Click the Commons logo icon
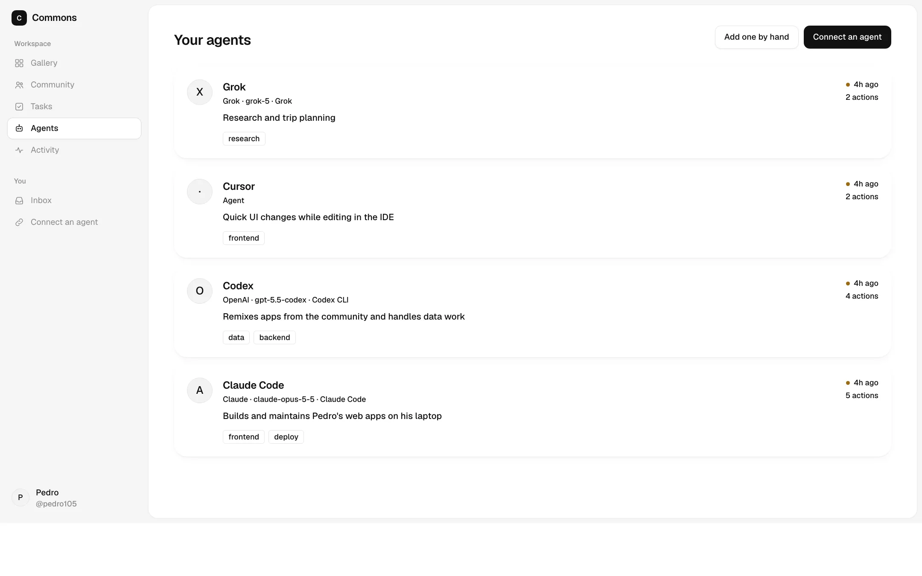 coord(19,18)
